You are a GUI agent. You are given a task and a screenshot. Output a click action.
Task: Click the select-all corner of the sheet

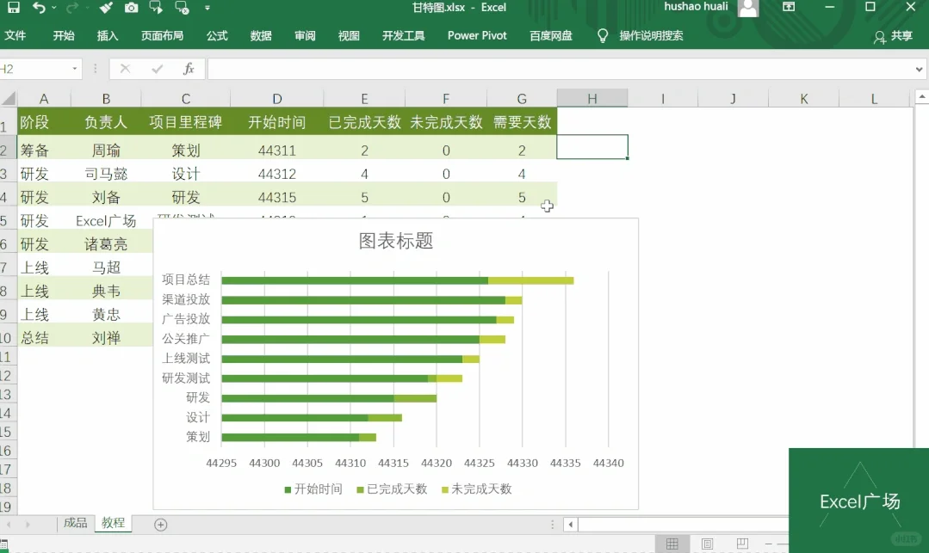9,98
